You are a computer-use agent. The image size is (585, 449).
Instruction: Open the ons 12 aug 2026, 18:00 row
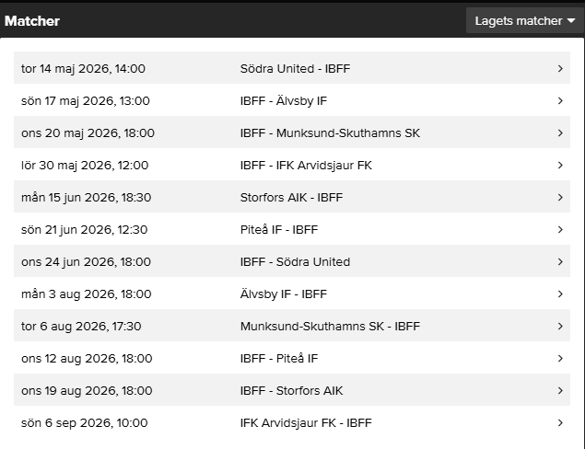(292, 358)
